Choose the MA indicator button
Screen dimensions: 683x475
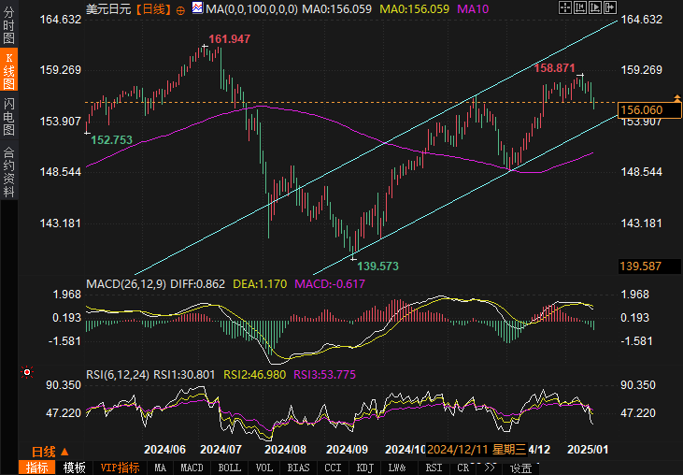point(161,468)
